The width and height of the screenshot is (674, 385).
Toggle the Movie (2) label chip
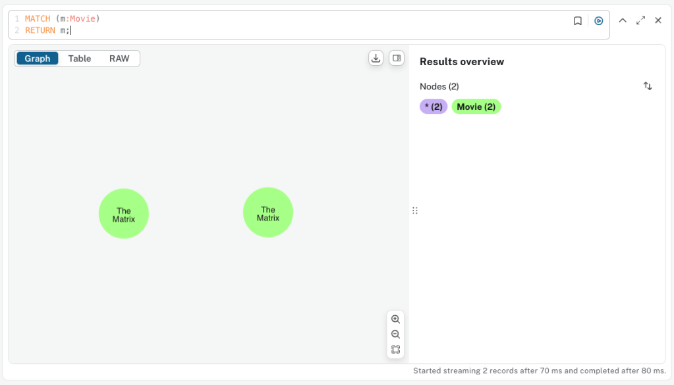(x=476, y=106)
